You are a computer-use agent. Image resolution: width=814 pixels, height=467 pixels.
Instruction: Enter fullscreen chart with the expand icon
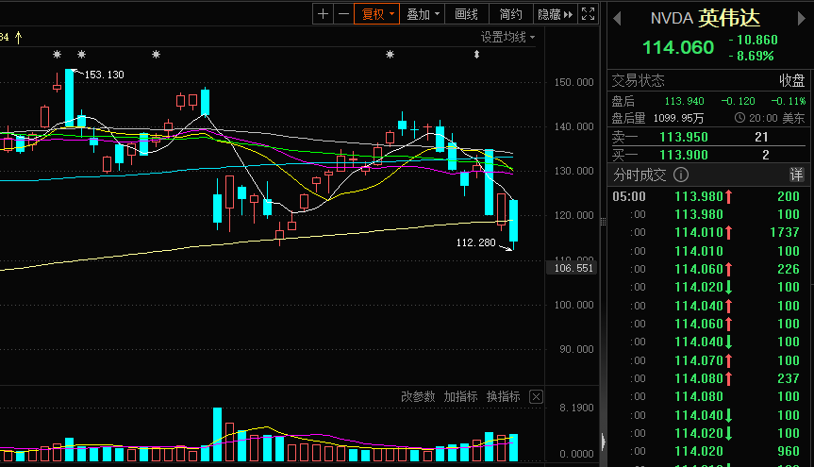tap(588, 13)
